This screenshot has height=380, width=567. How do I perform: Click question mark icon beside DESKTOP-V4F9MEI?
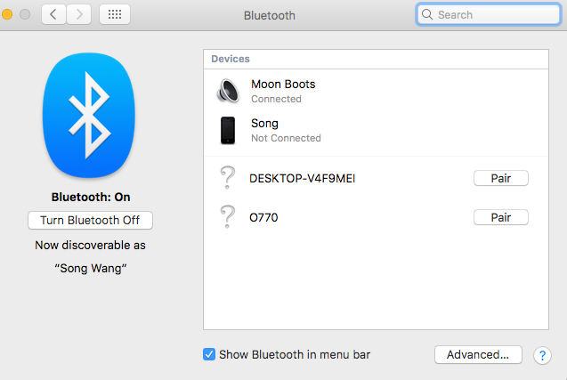pyautogui.click(x=228, y=177)
